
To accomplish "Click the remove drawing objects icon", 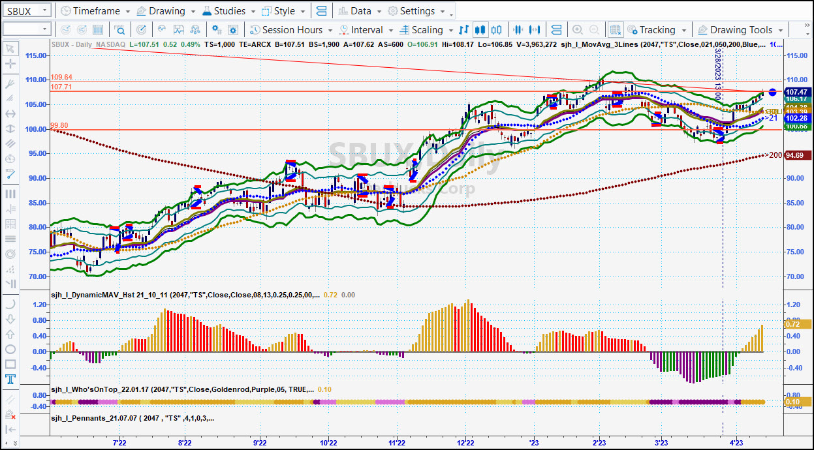I will 10,414.
